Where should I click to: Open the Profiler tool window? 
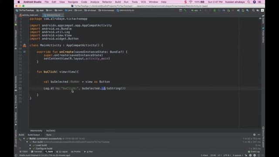coord(76,152)
